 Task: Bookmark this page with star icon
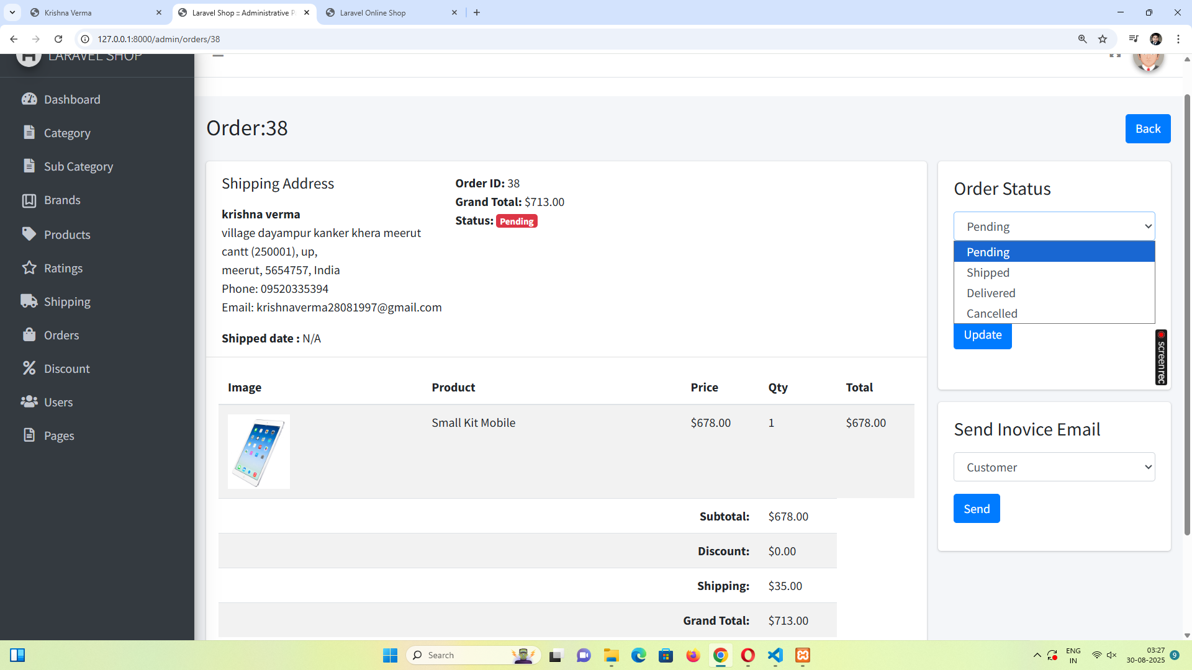(x=1103, y=39)
